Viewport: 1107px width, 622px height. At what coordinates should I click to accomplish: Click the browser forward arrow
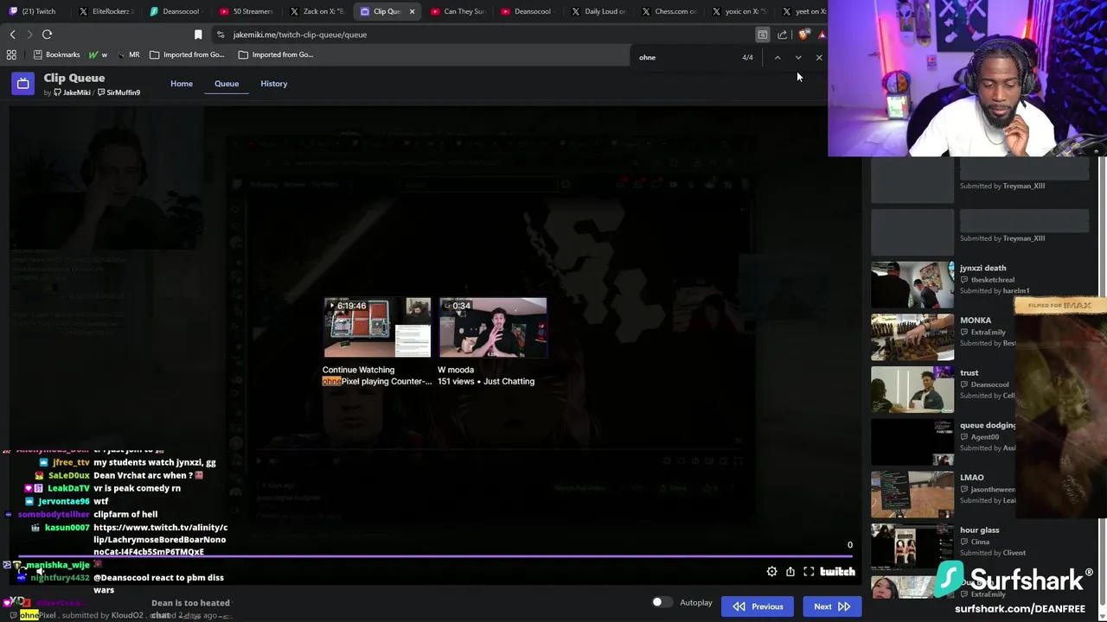[29, 35]
